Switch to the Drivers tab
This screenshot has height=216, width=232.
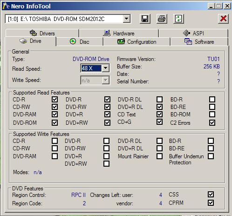42,33
